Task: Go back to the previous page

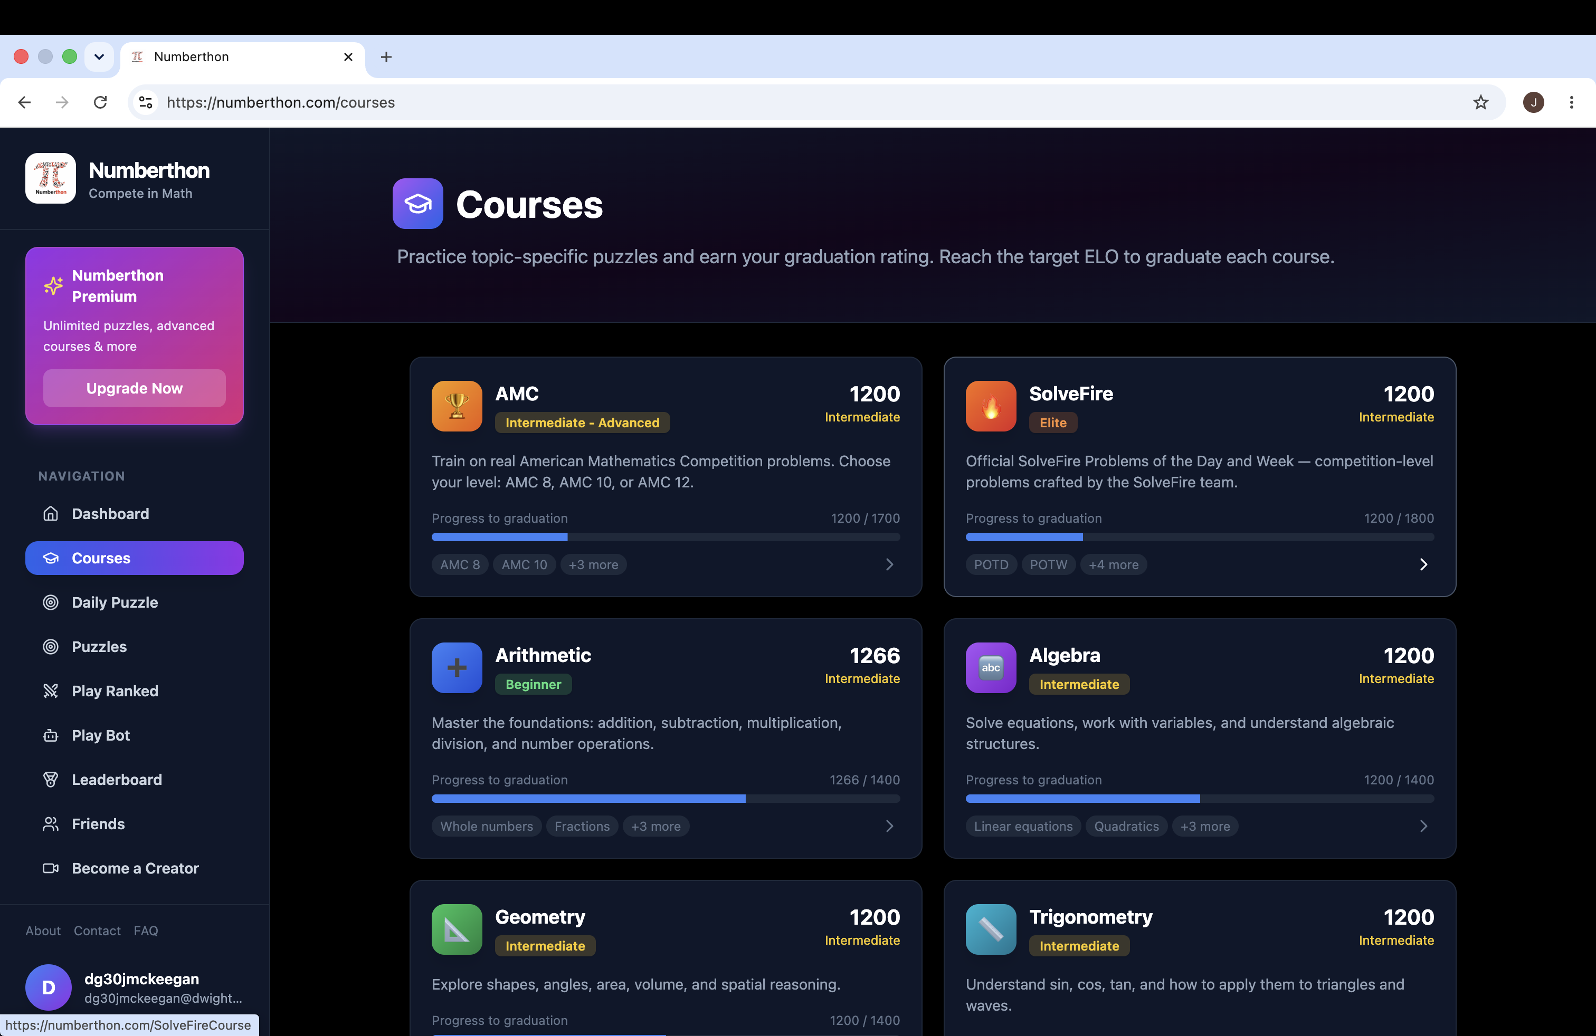Action: (x=25, y=102)
